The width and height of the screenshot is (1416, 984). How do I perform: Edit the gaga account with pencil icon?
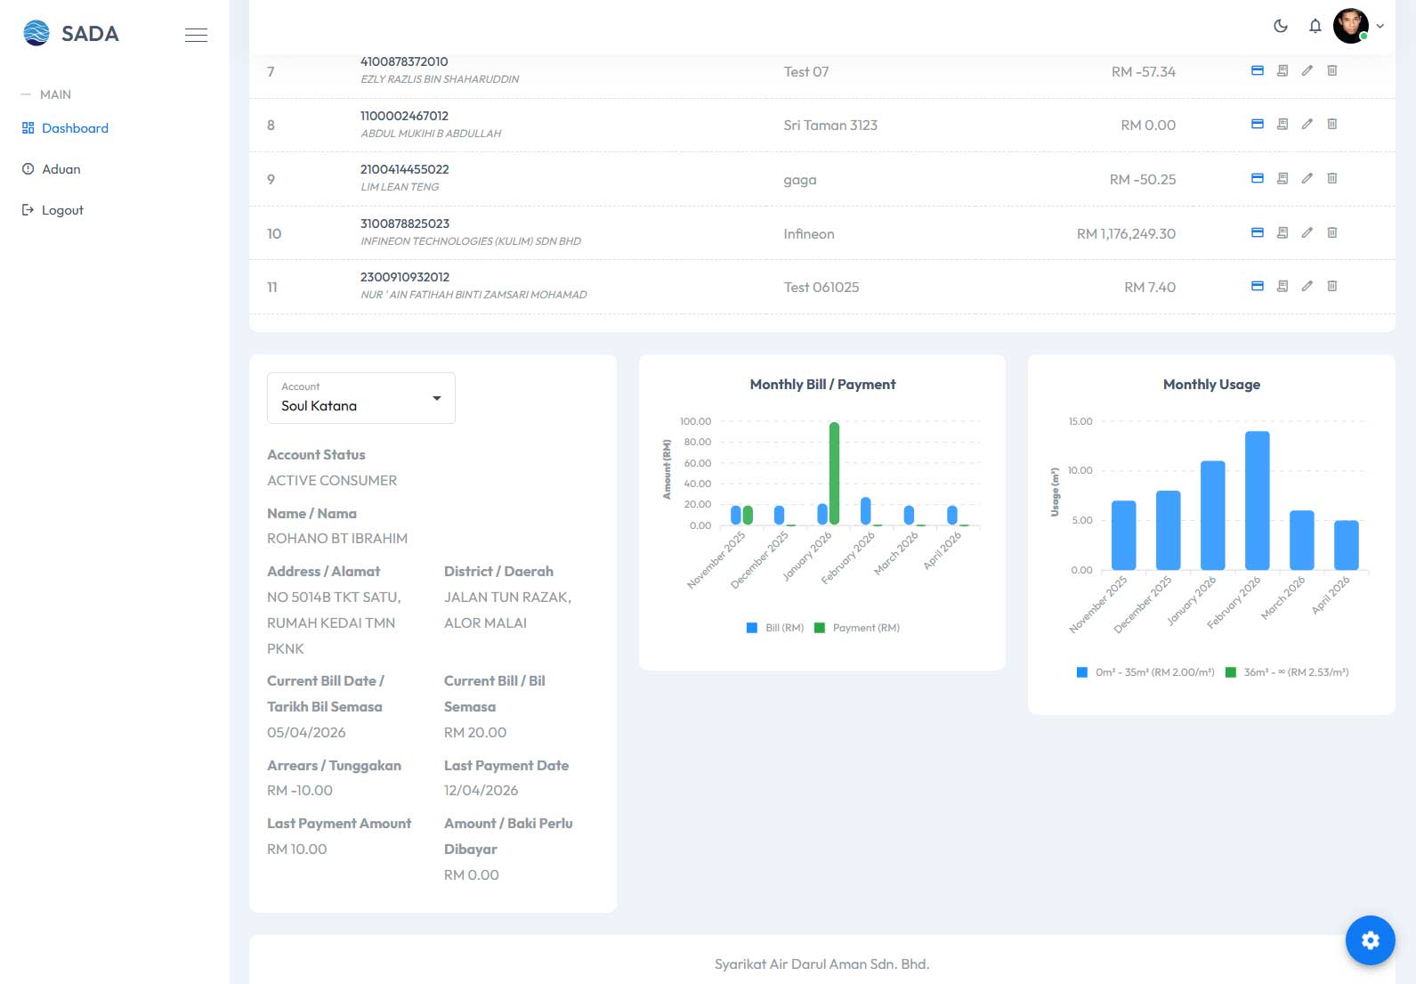click(x=1307, y=178)
